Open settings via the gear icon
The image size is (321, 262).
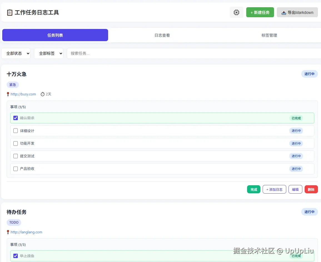click(237, 12)
